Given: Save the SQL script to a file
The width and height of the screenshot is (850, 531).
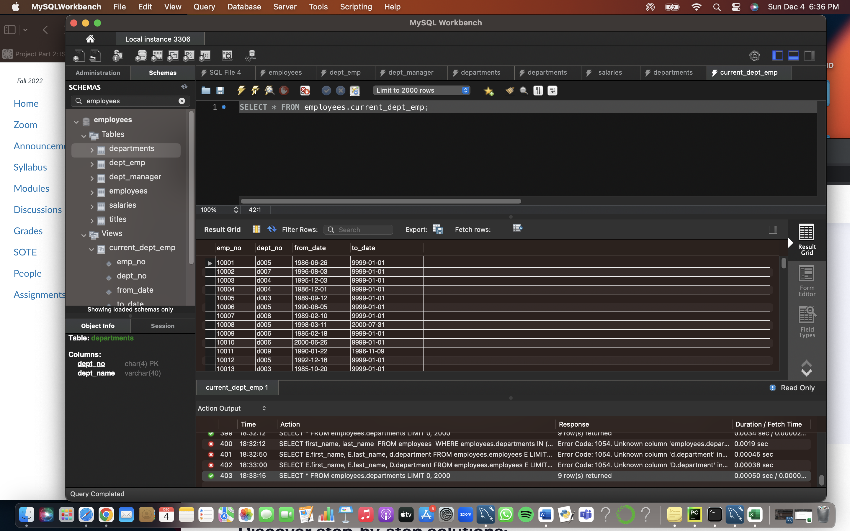Looking at the screenshot, I should coord(220,91).
